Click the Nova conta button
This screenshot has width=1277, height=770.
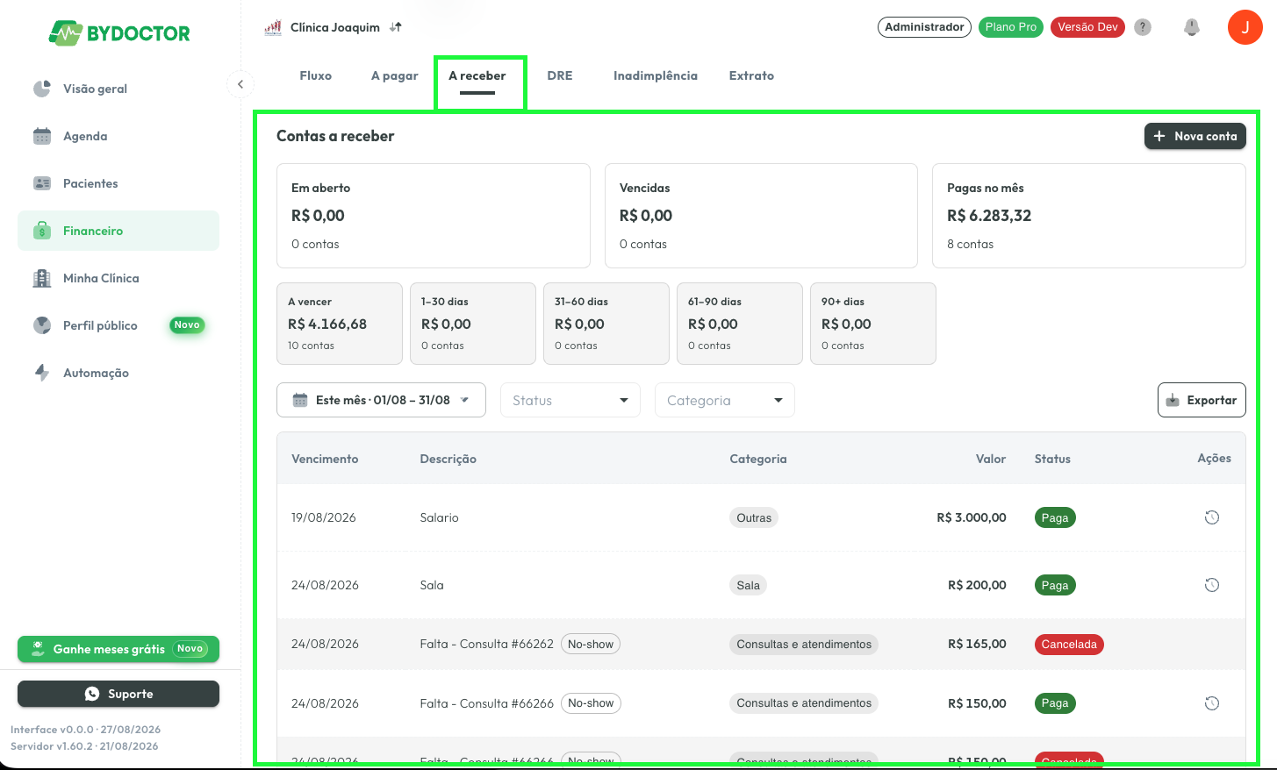point(1194,136)
